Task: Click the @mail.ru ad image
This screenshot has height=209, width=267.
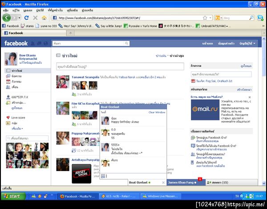Action: (x=205, y=110)
